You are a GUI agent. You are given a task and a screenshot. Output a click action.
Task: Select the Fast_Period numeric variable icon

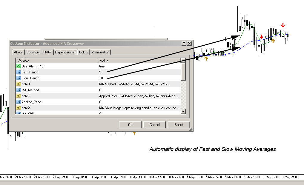19,72
